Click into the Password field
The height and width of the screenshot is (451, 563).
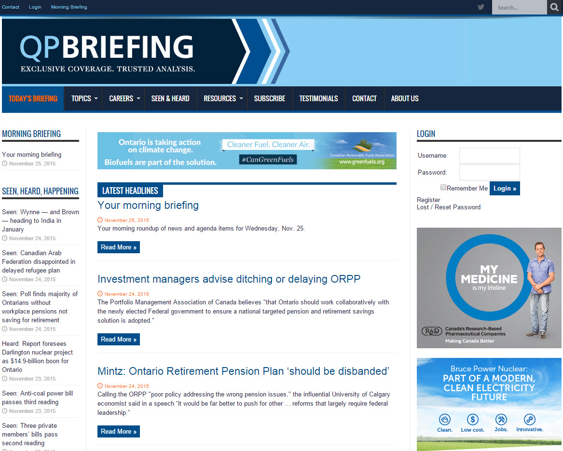point(489,173)
